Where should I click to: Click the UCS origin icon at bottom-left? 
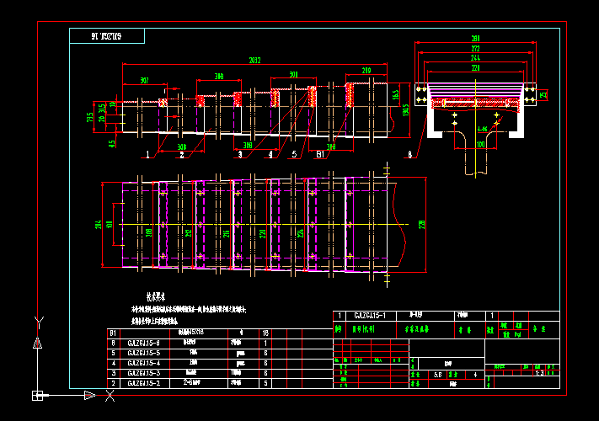pos(37,395)
